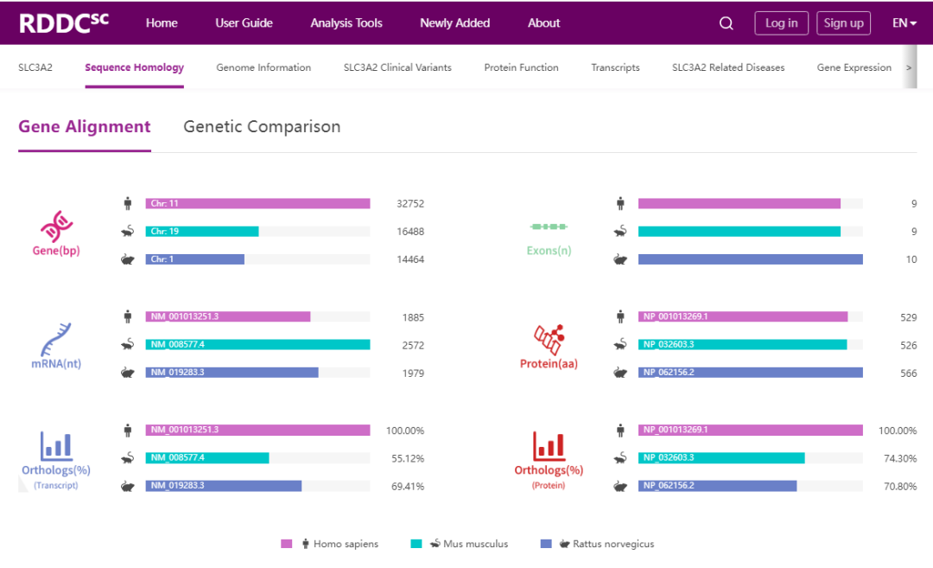Image resolution: width=933 pixels, height=568 pixels.
Task: Click the red Orthologs Protein chart icon
Action: pos(549,445)
